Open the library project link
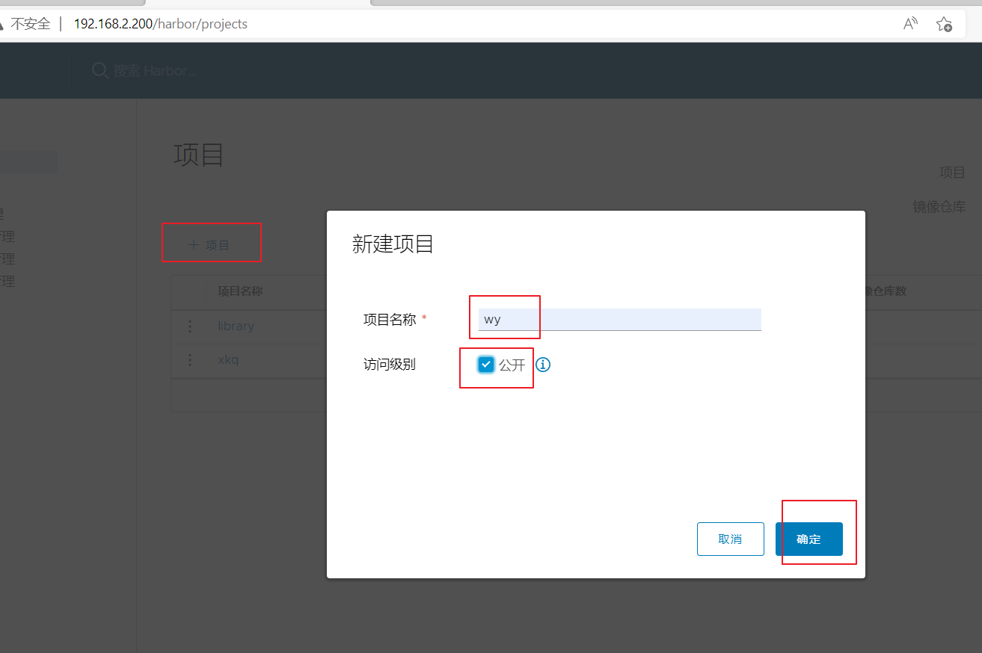Image resolution: width=982 pixels, height=653 pixels. (x=236, y=326)
